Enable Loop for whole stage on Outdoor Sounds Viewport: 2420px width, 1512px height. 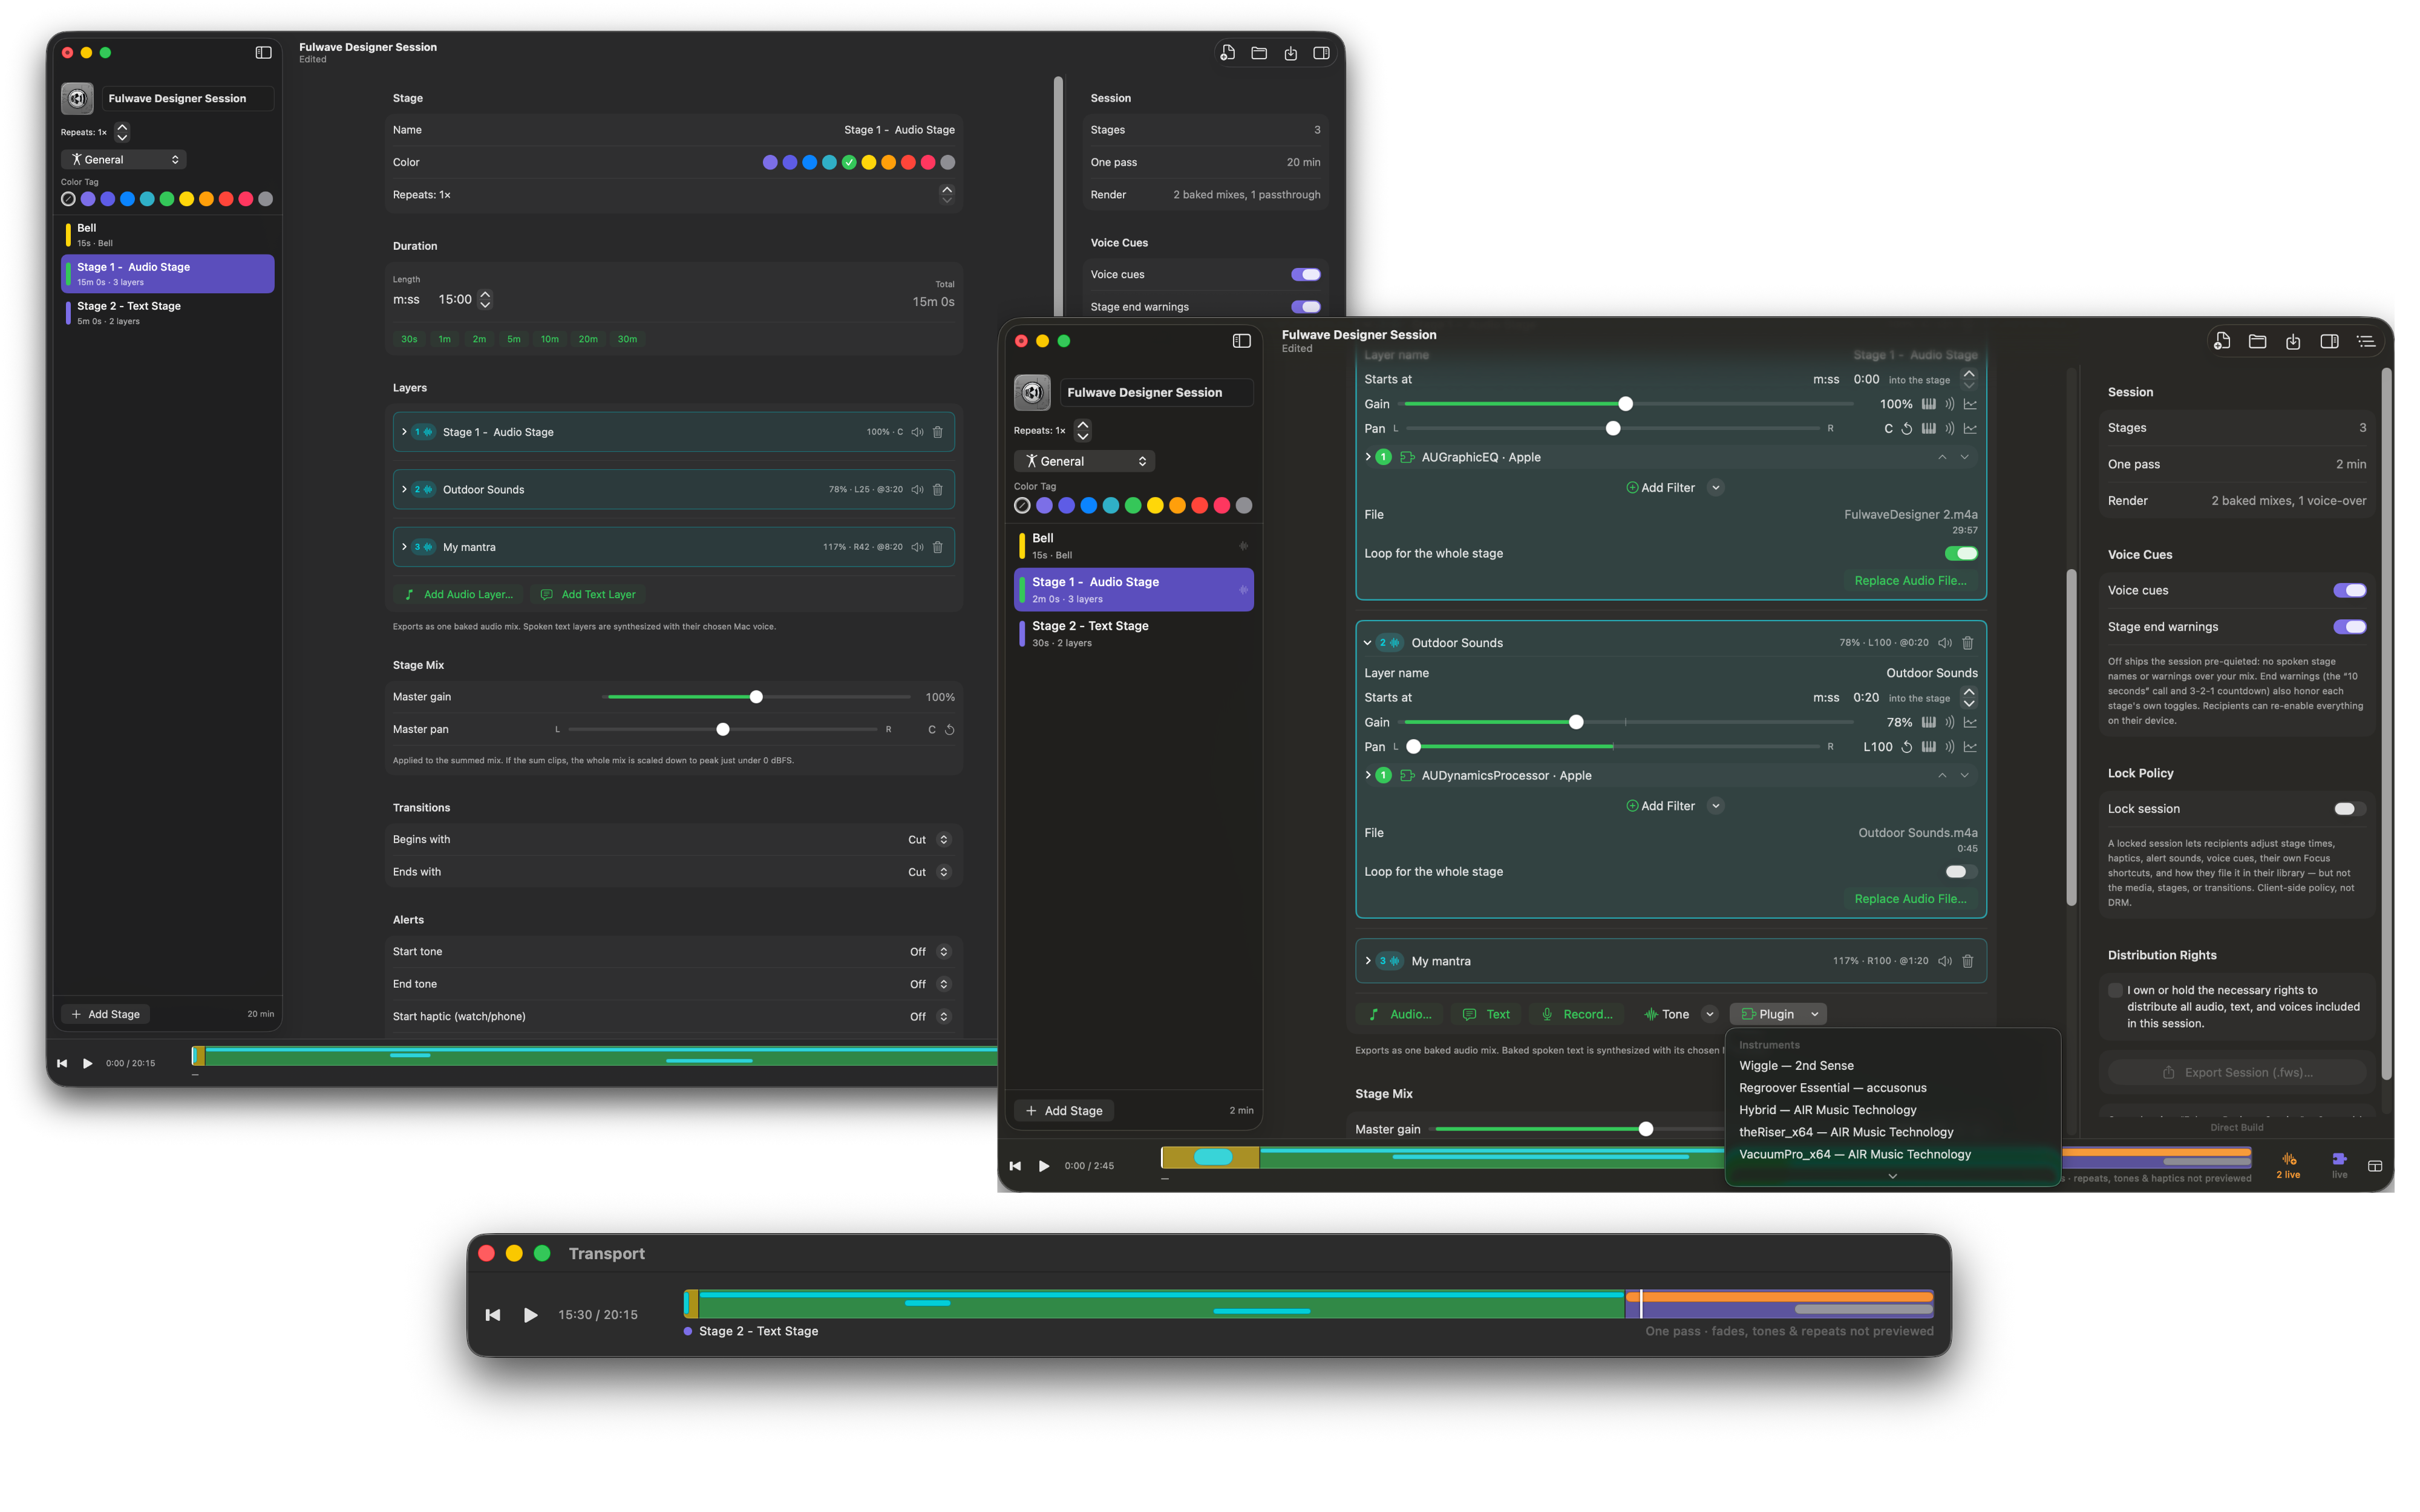click(x=1961, y=872)
